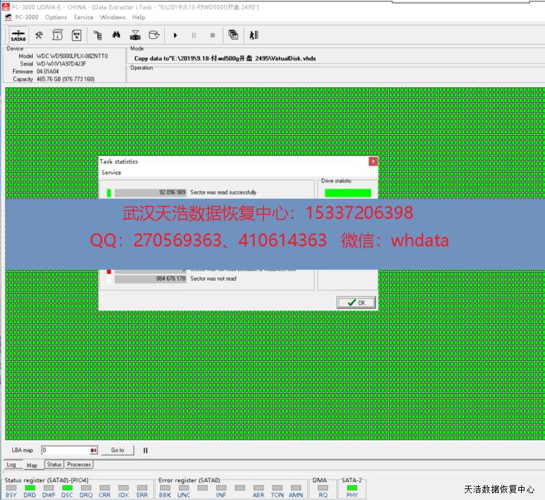The image size is (545, 500).
Task: Click the SATA0 port selector icon
Action: tap(18, 35)
